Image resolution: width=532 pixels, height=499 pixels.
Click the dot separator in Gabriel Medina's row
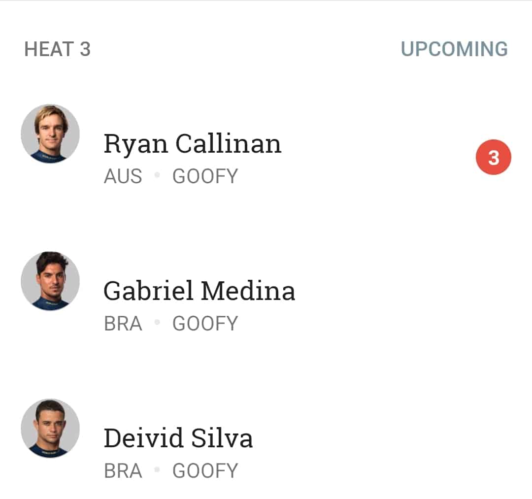pos(157,322)
